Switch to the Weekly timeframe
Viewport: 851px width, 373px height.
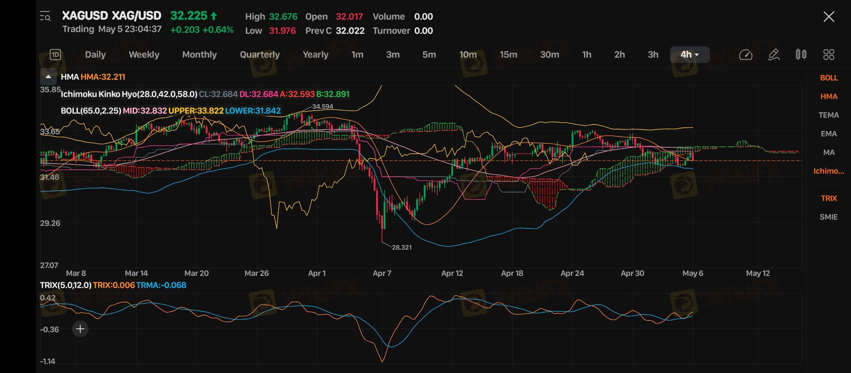(144, 55)
